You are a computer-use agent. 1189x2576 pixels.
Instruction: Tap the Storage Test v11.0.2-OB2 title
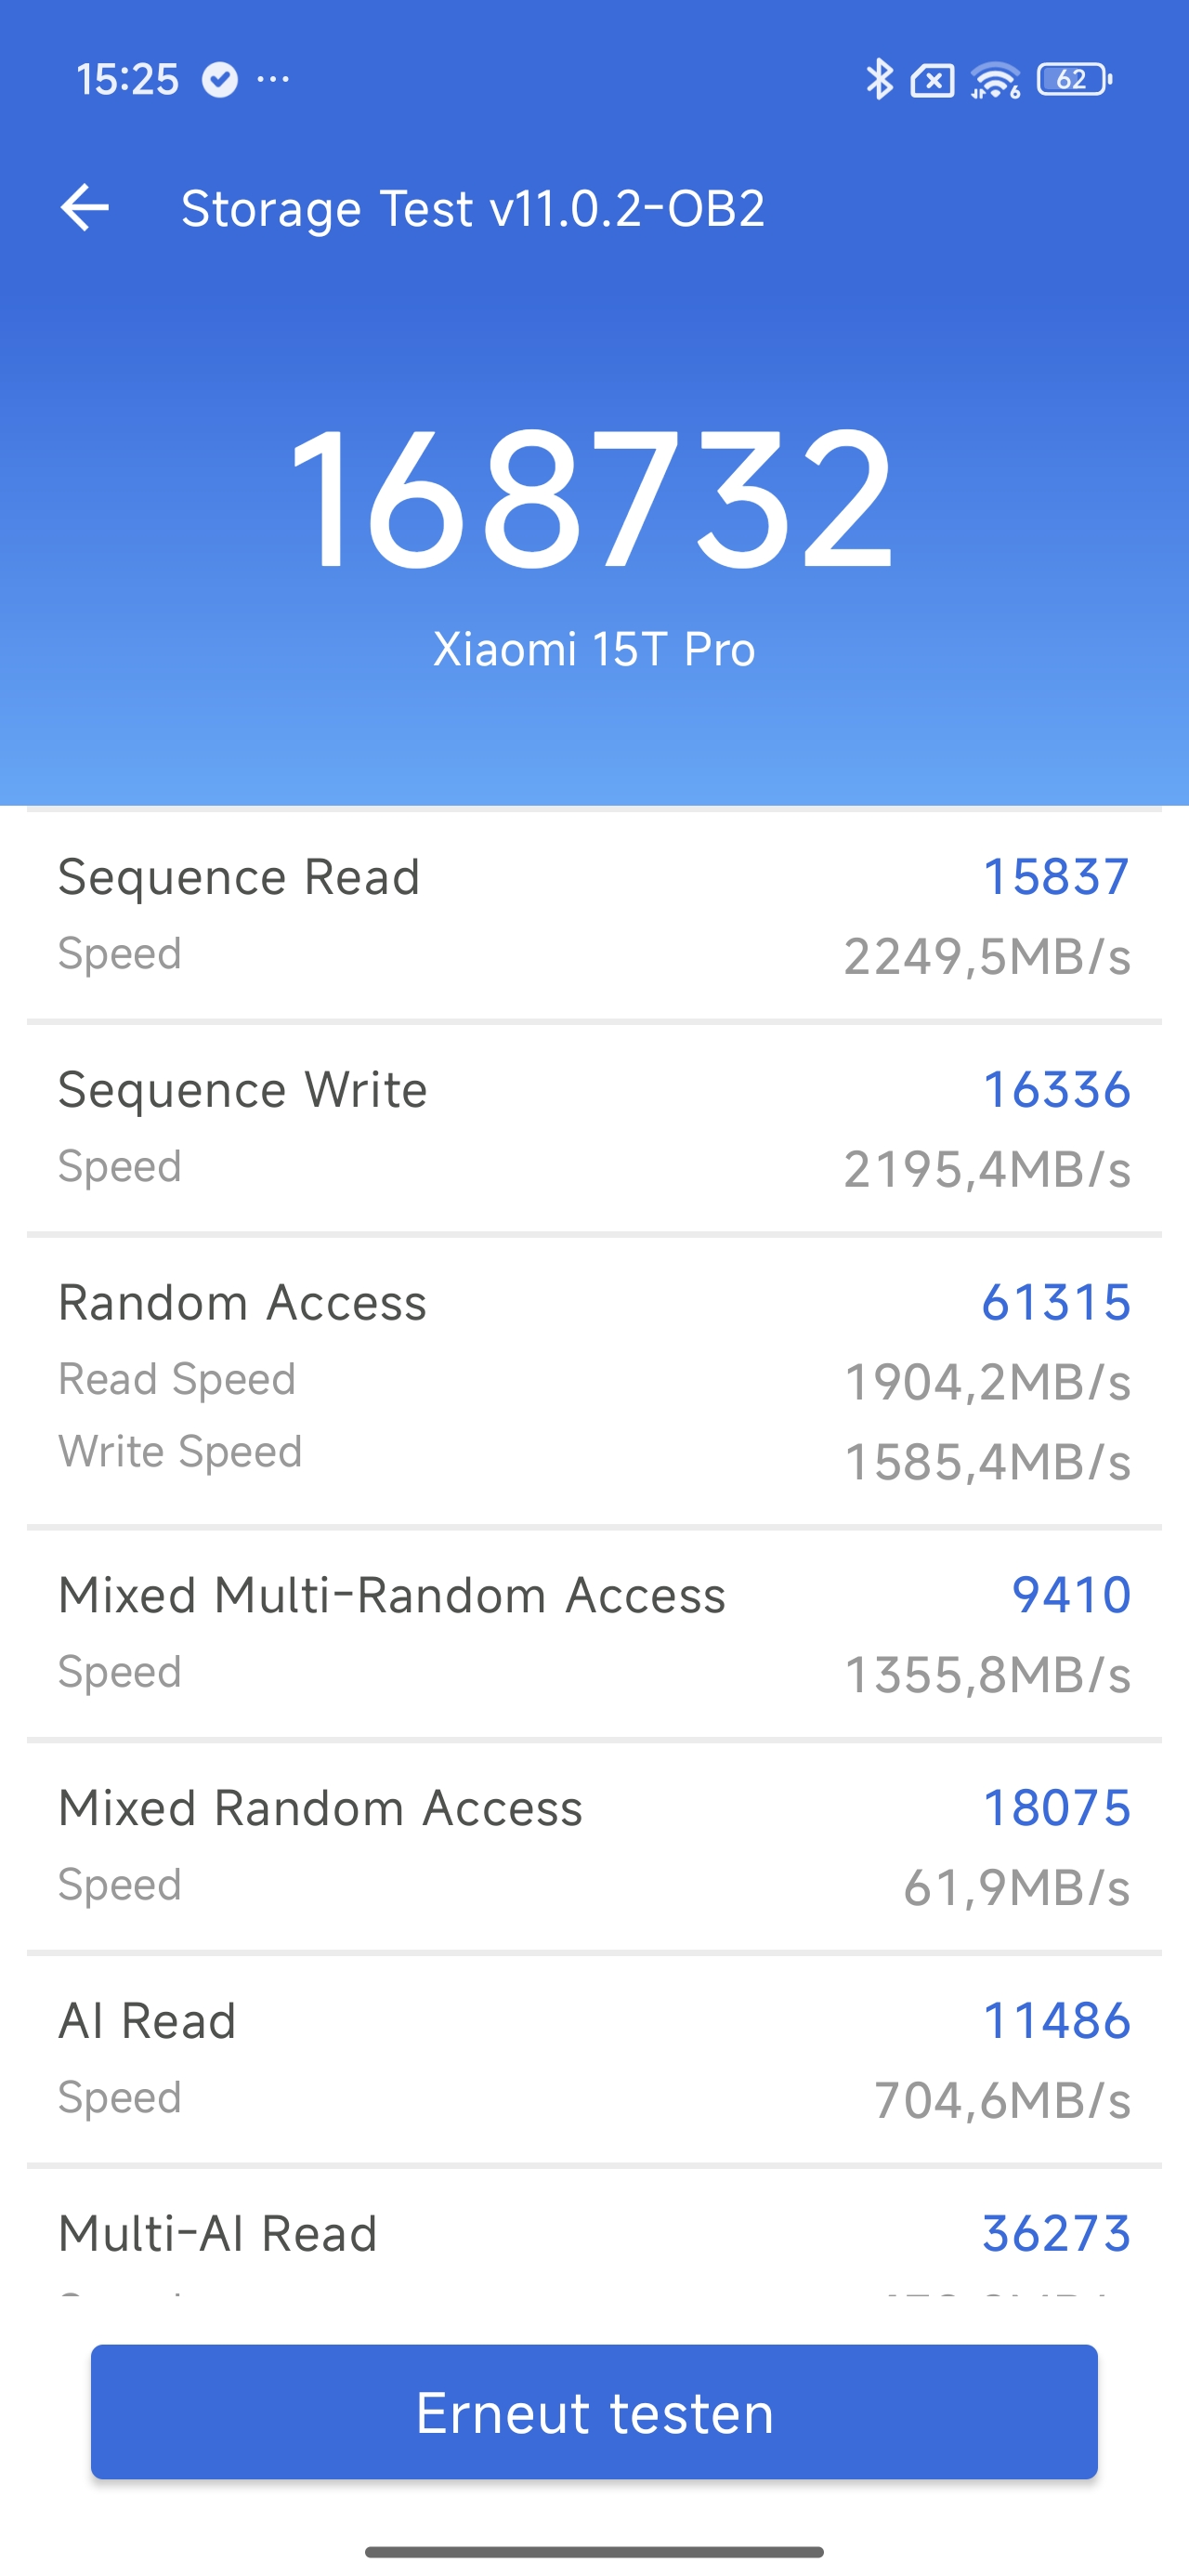click(x=473, y=209)
